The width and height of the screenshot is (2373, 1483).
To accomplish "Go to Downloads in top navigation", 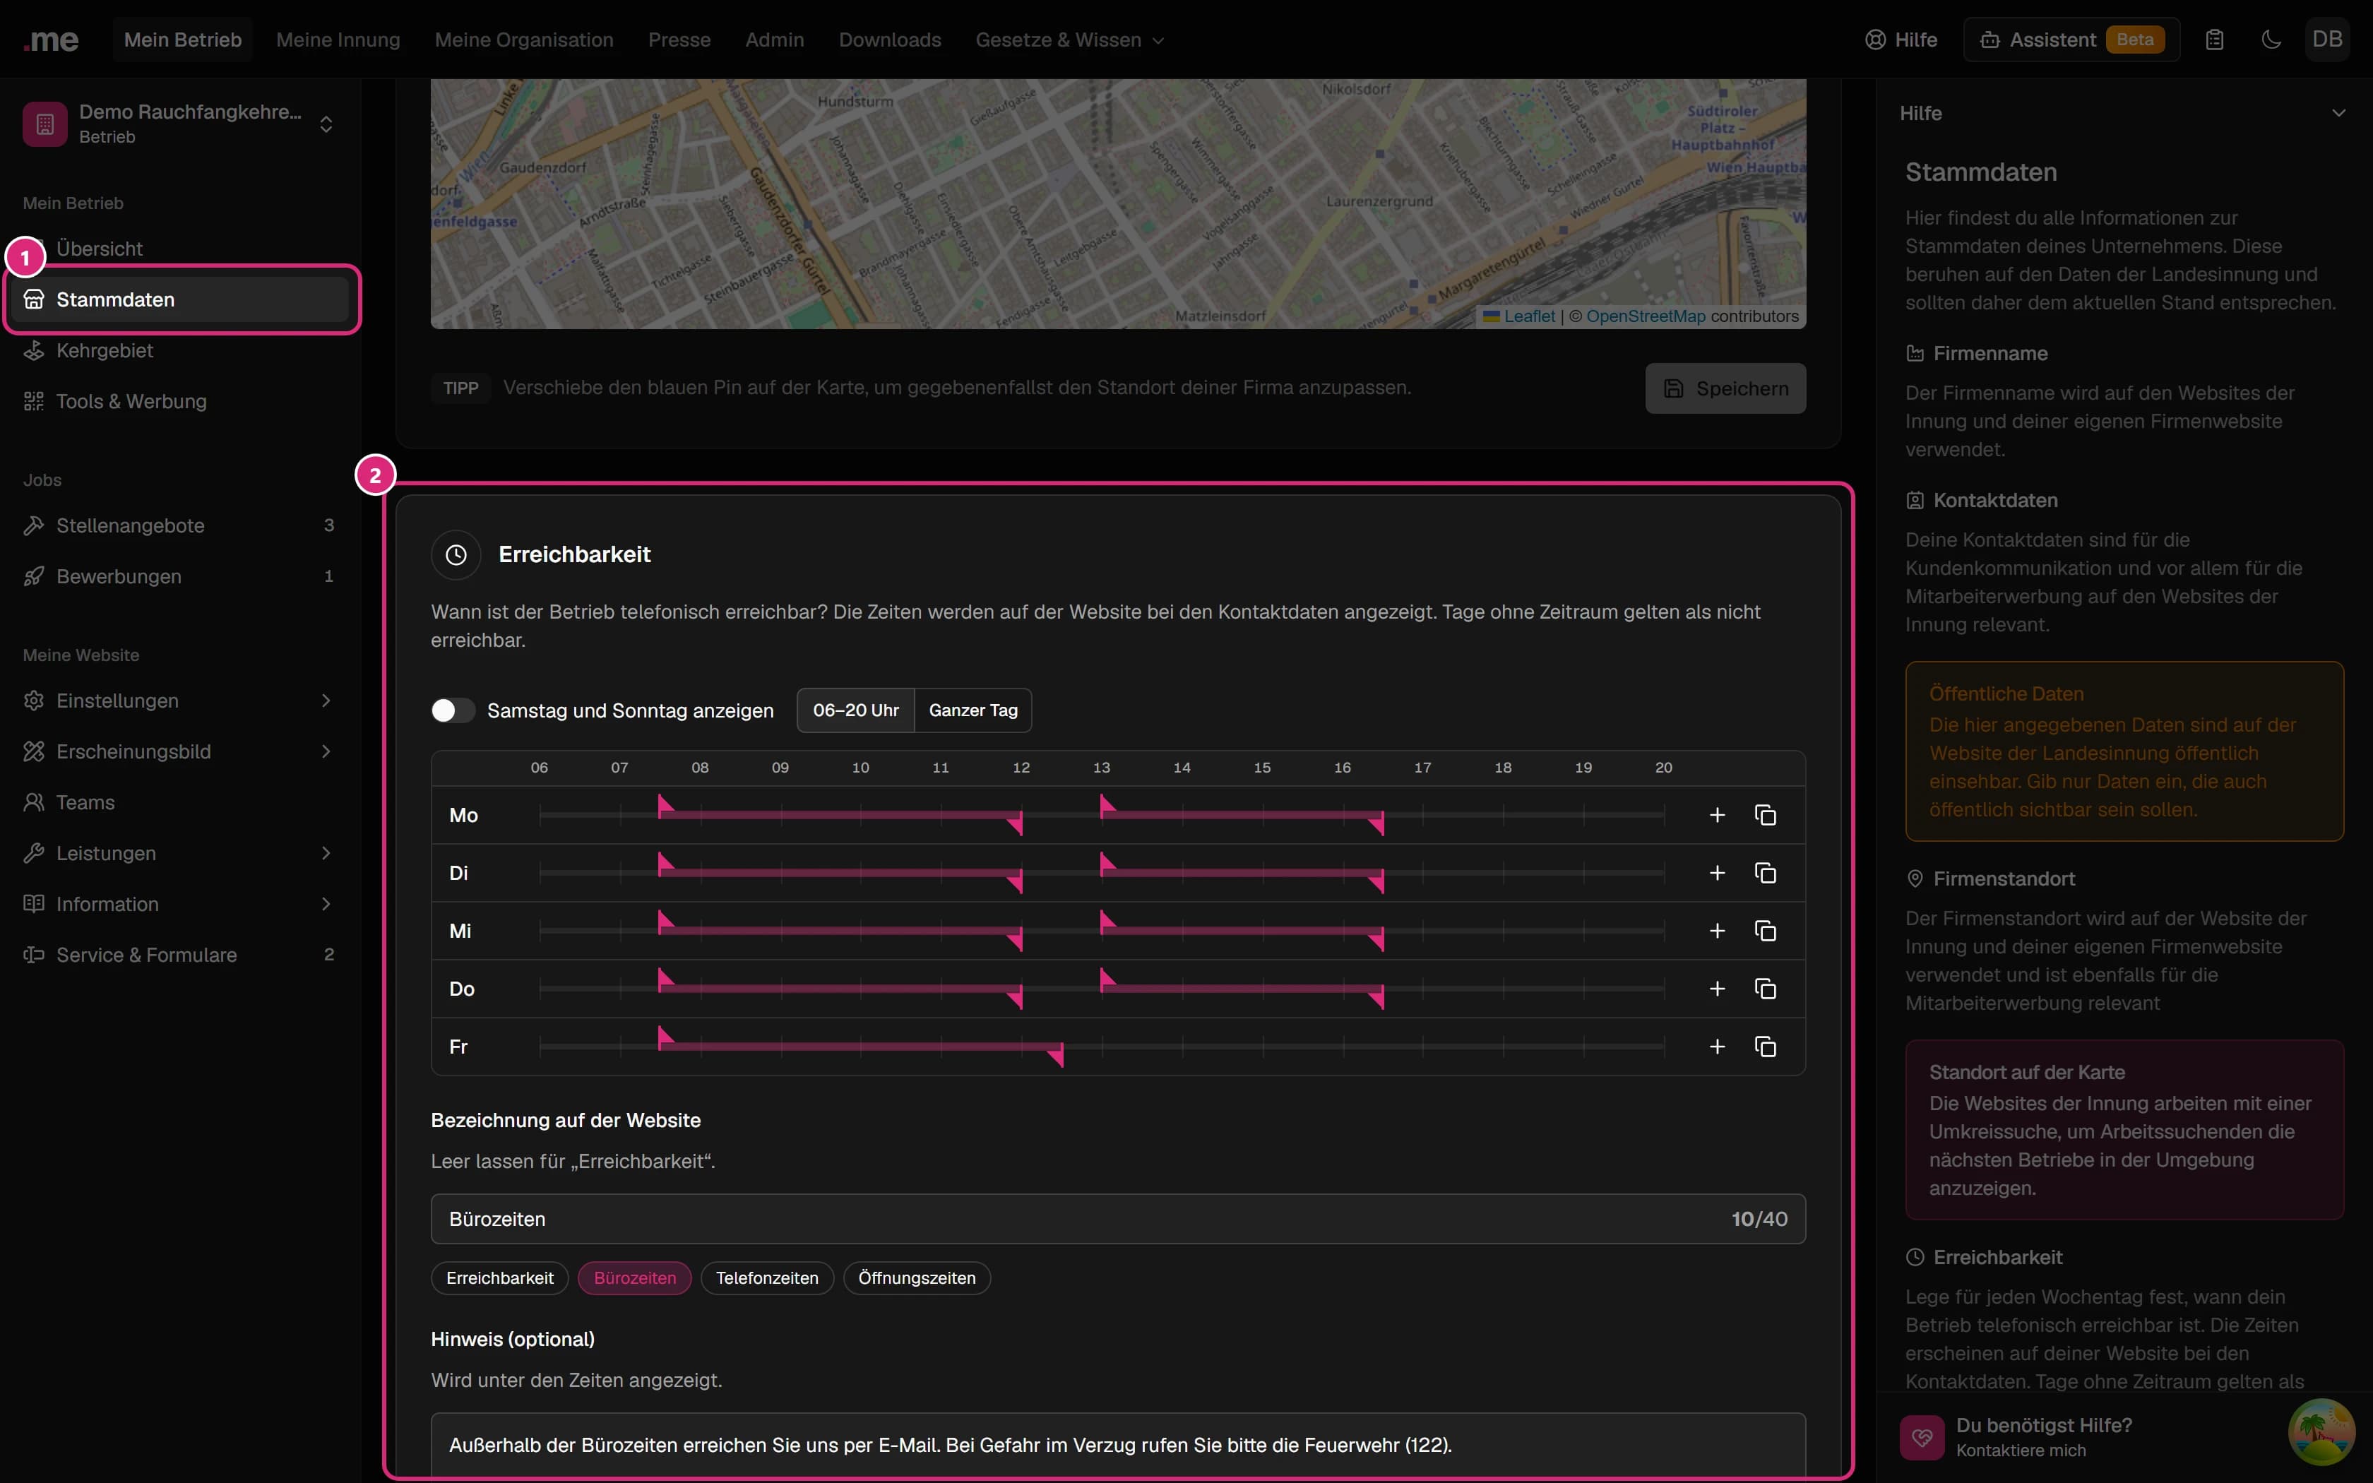I will click(x=889, y=40).
